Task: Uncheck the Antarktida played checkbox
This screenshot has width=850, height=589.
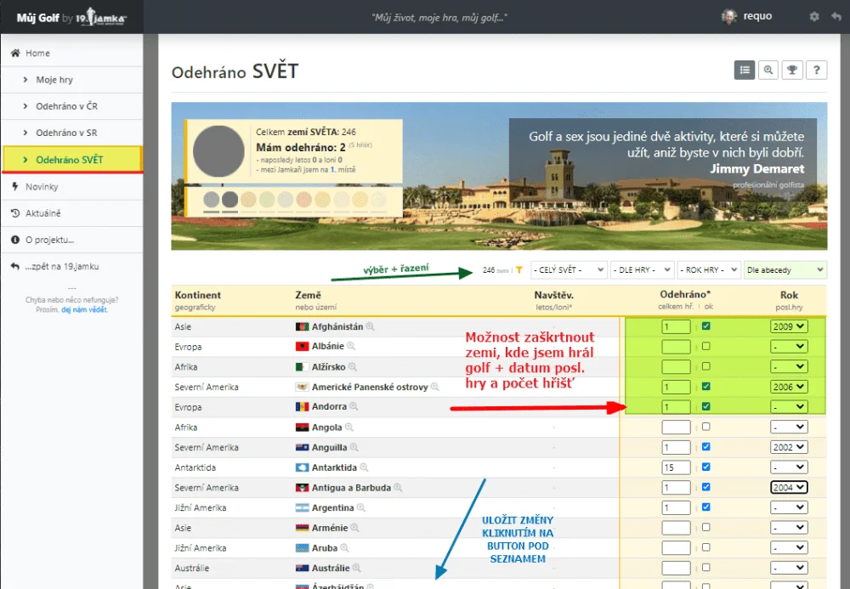Action: pos(705,467)
